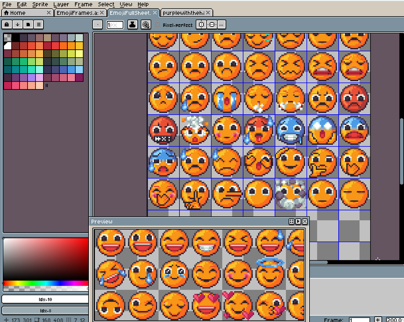Click the foreground color Idx-10 button
Image resolution: width=404 pixels, height=322 pixels.
click(x=45, y=299)
